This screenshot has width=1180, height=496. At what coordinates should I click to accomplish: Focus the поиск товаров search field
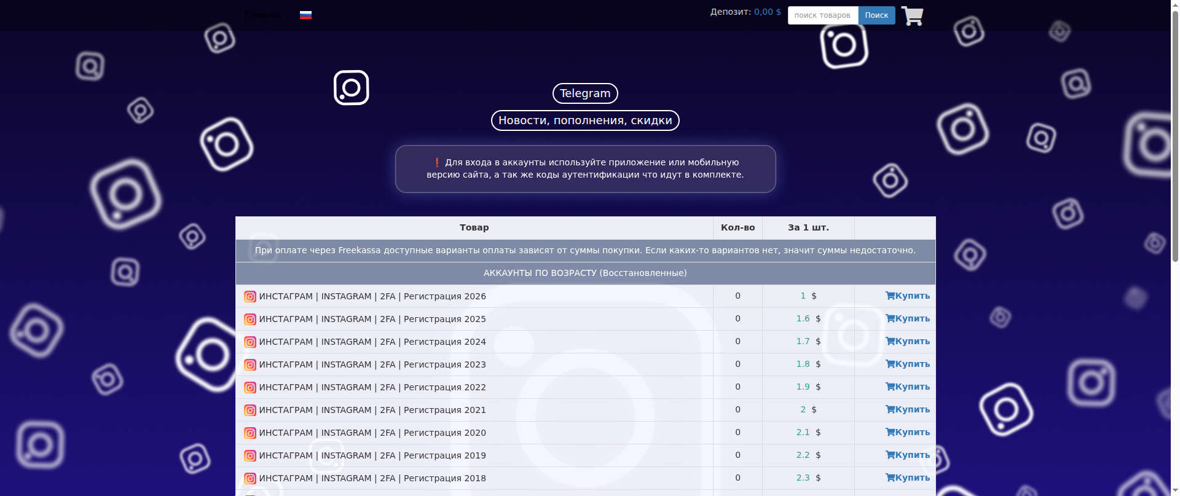823,15
